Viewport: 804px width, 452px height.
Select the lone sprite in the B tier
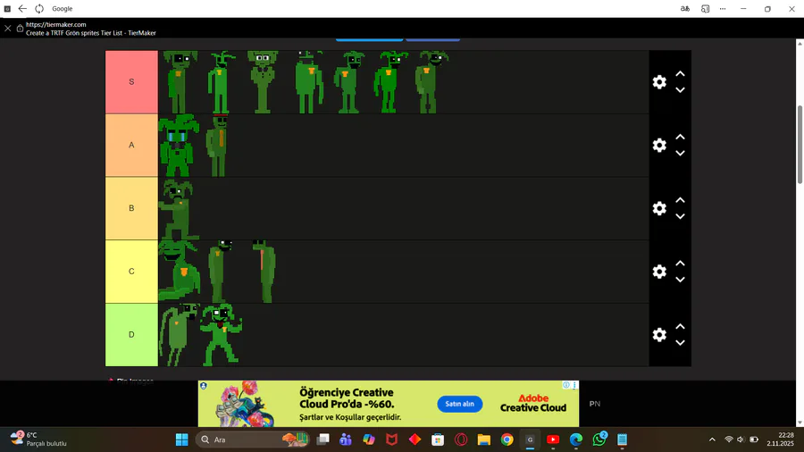tap(178, 209)
